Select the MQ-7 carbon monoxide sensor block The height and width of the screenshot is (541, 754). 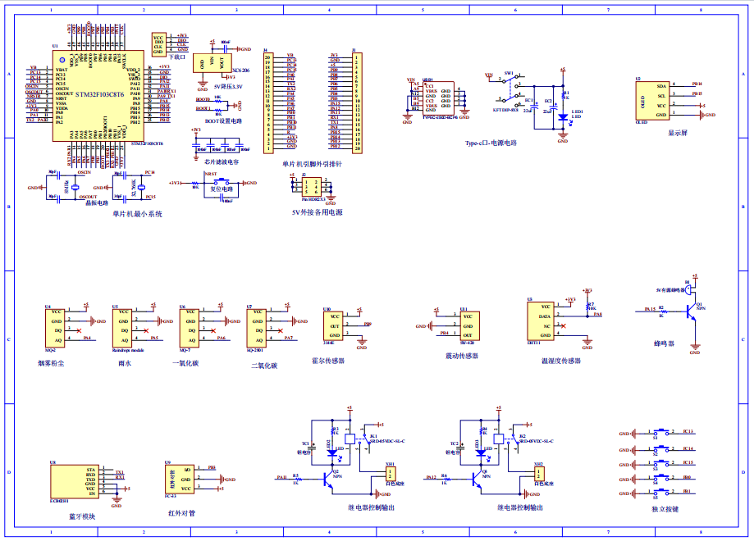(x=189, y=328)
